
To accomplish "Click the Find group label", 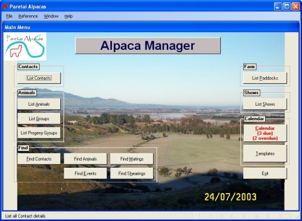I will point(23,148).
